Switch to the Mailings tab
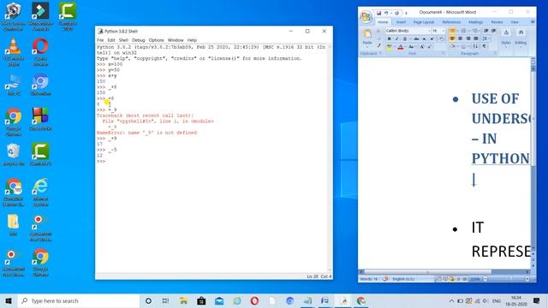 475,22
